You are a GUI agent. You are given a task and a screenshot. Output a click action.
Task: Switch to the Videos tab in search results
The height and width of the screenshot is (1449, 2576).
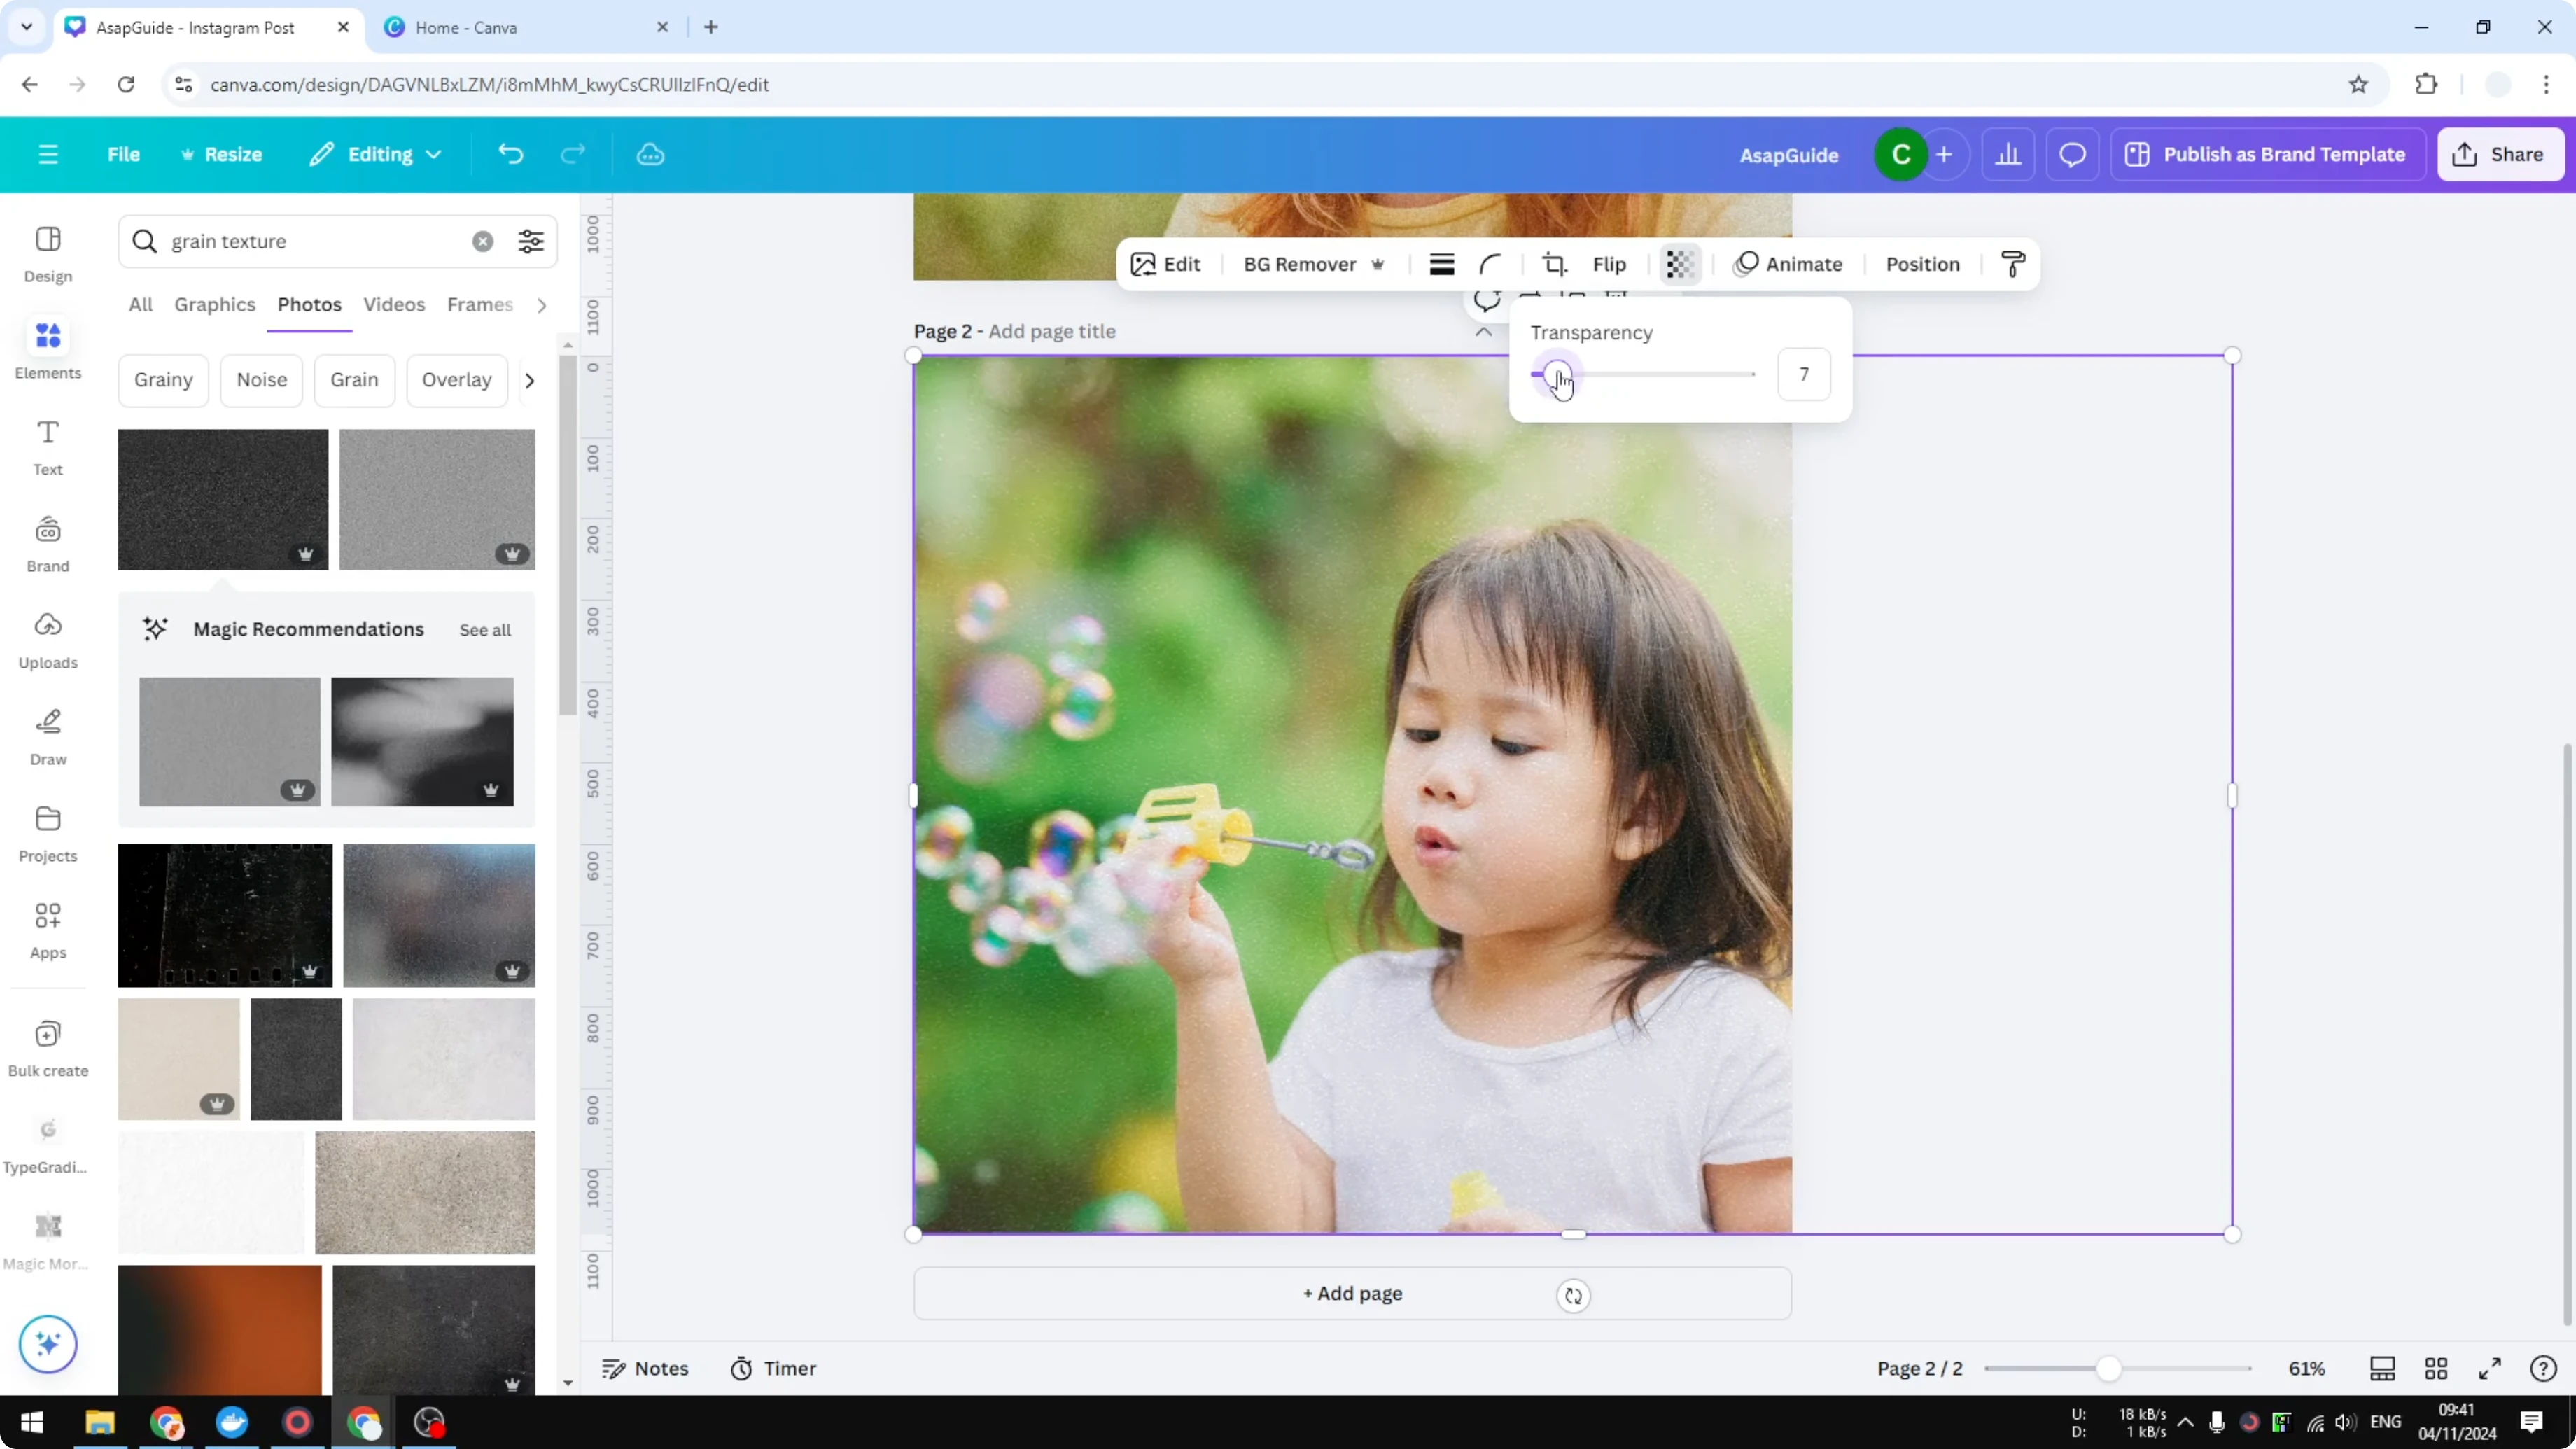click(394, 305)
